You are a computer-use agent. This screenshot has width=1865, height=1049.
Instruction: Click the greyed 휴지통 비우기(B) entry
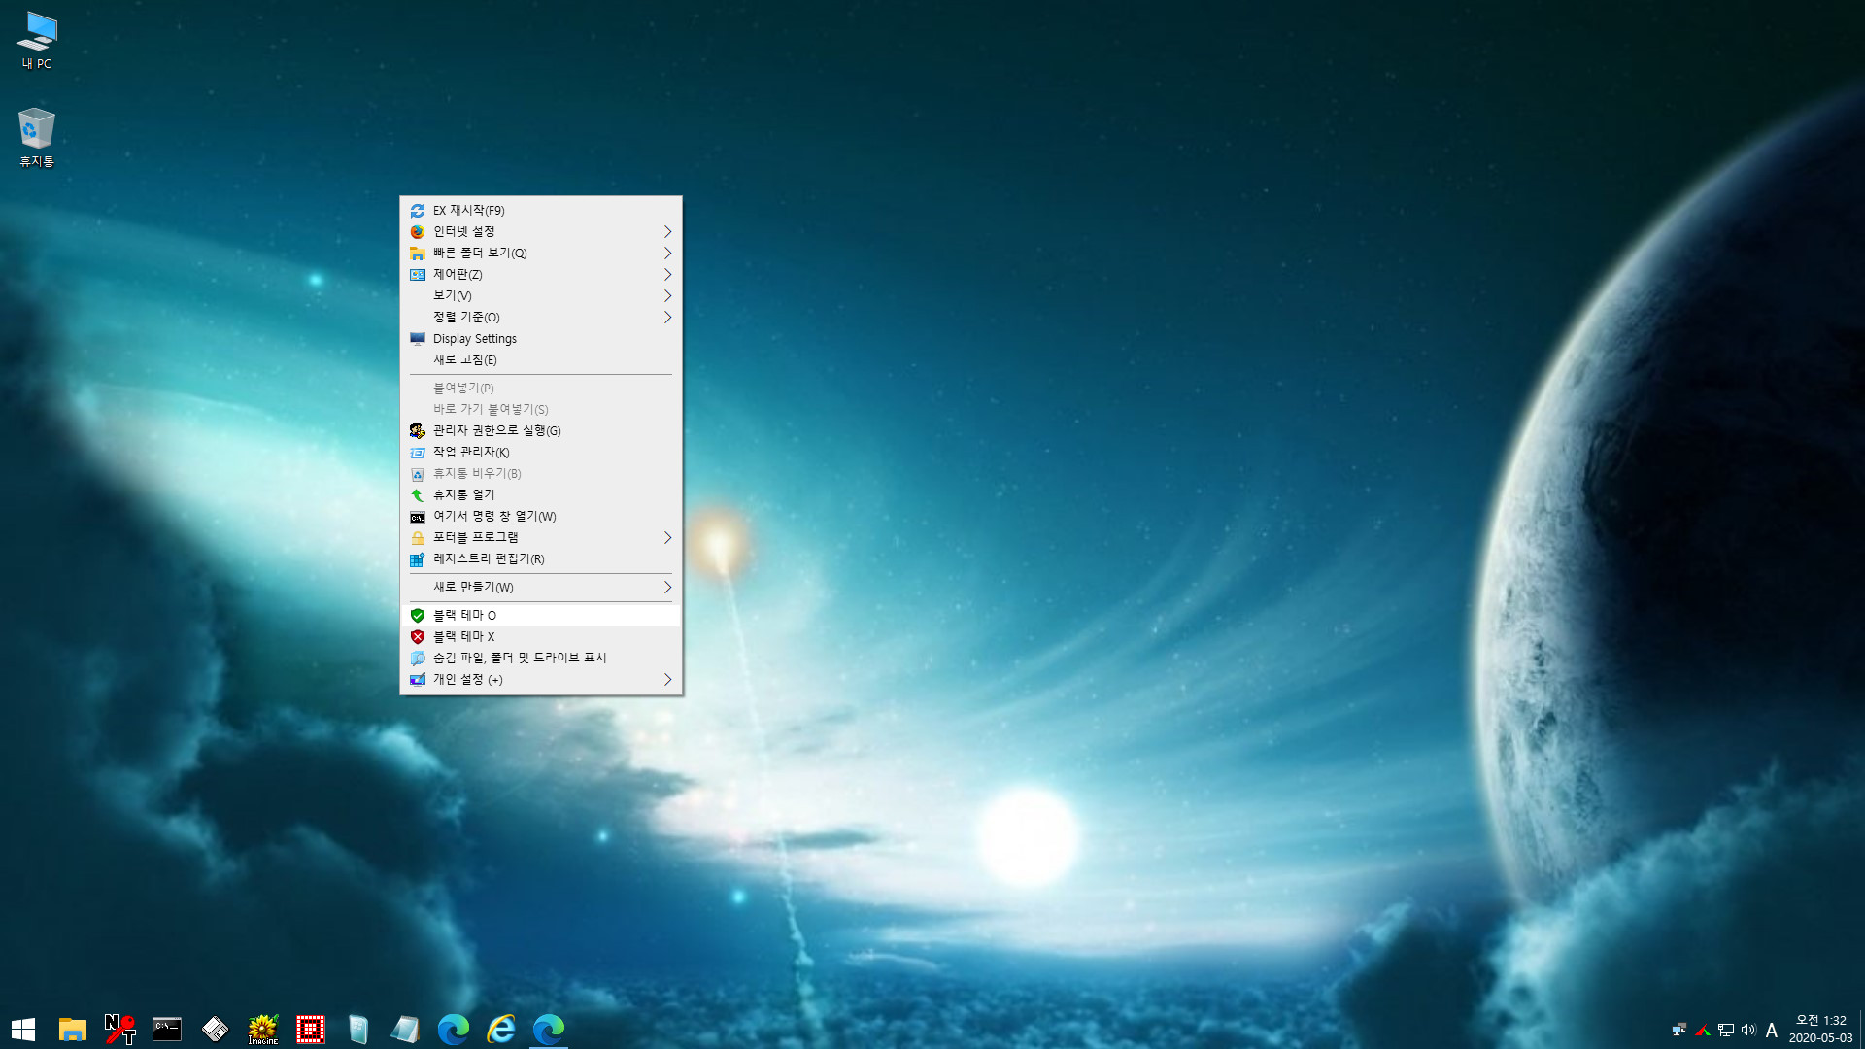[540, 473]
